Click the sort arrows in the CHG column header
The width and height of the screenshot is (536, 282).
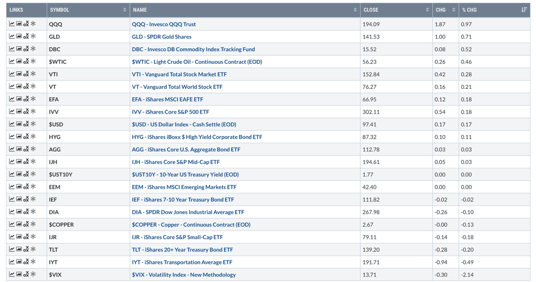tap(453, 10)
